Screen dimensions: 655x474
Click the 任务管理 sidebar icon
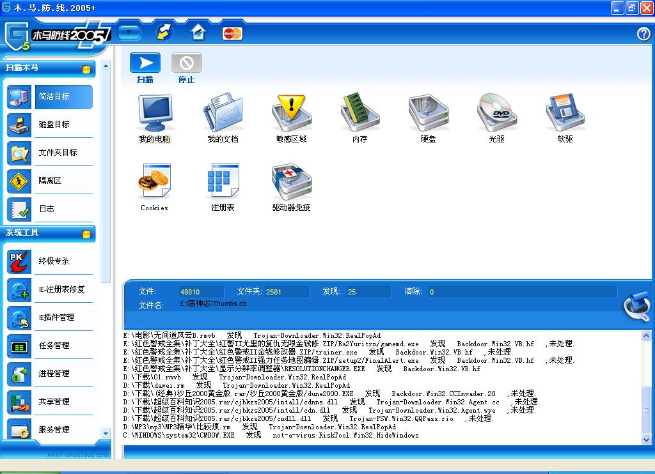pos(19,346)
